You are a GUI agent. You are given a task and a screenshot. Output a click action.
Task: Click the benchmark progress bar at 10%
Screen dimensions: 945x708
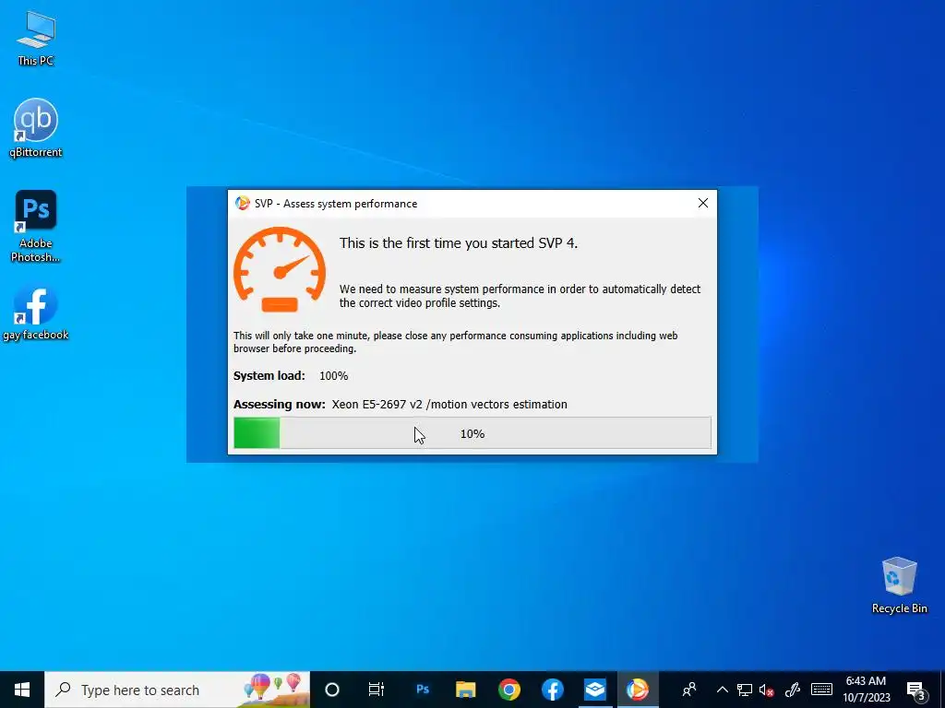coord(472,433)
